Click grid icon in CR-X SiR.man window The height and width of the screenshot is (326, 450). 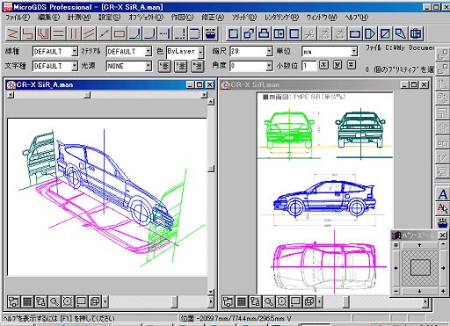242,301
